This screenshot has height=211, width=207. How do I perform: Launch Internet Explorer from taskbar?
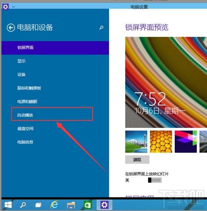coord(54,205)
